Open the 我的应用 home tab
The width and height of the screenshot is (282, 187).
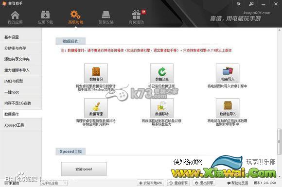[15, 17]
